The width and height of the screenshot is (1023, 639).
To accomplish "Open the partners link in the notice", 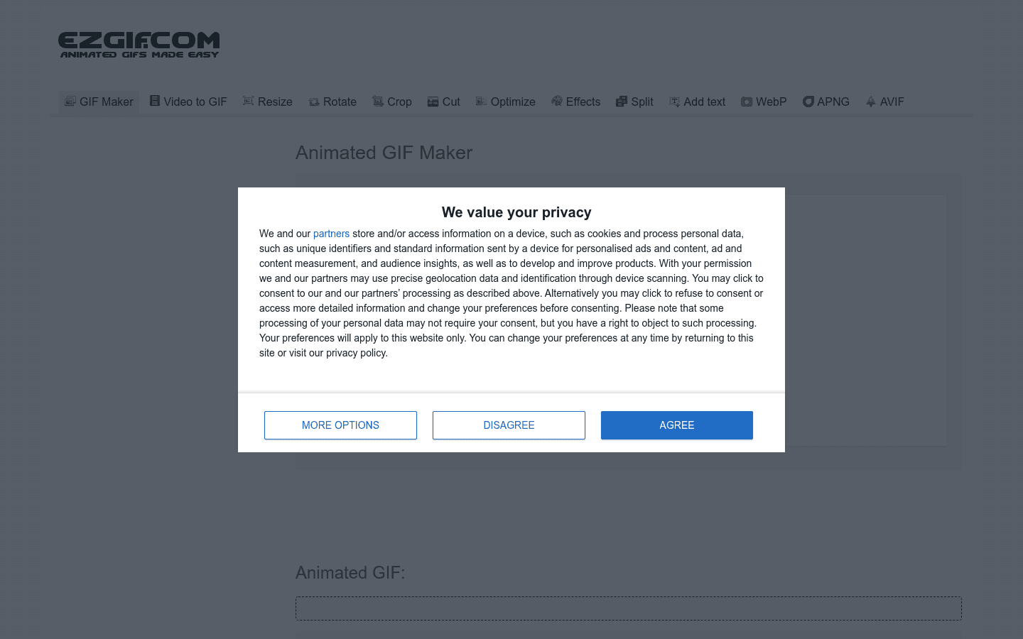I will tap(331, 233).
